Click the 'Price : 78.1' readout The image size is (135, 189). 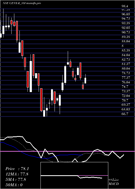17,169
